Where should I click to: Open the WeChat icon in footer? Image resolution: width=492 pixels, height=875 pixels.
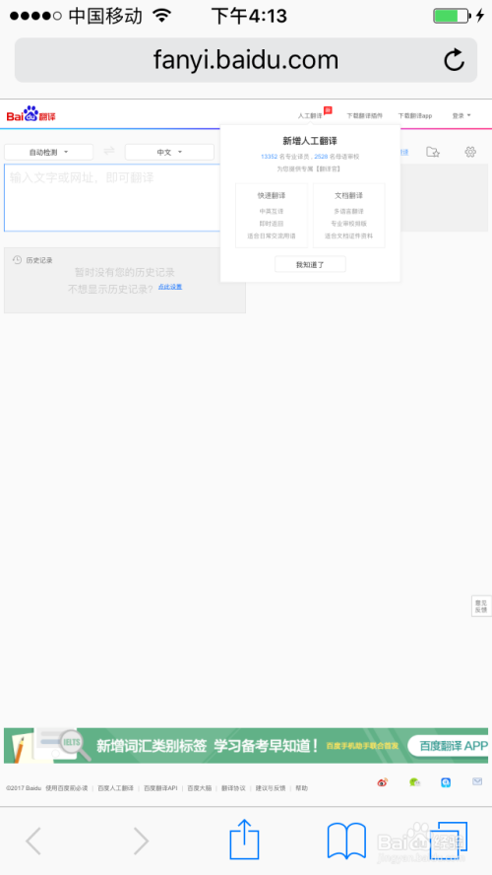point(414,782)
